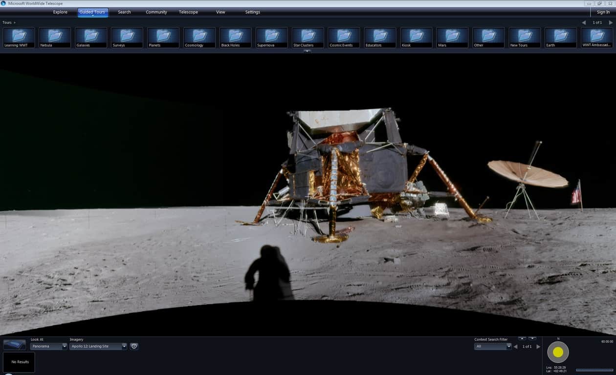Open the Context Search Filter dropdown
616x375 pixels.
click(493, 346)
